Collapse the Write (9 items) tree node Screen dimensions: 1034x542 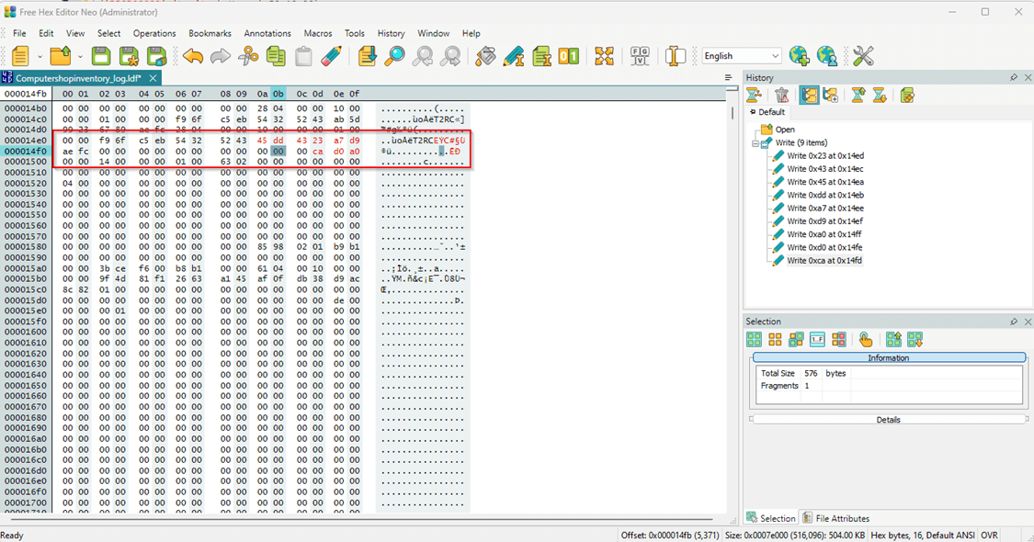tap(756, 143)
